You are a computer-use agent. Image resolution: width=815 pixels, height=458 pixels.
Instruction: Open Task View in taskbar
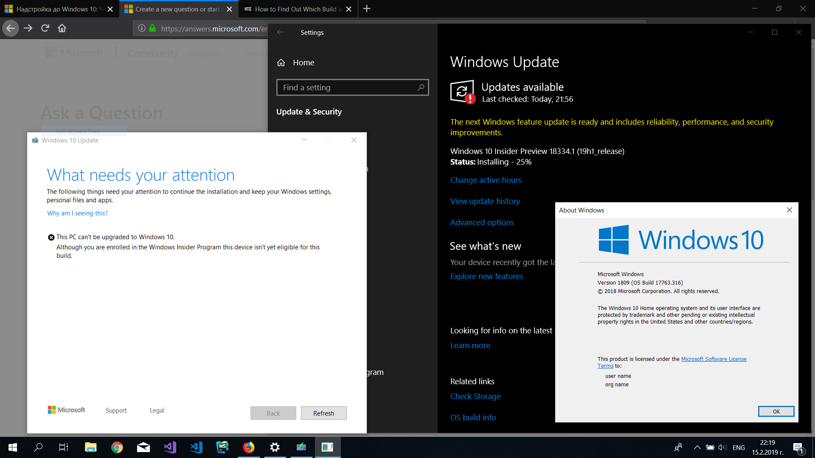63,447
